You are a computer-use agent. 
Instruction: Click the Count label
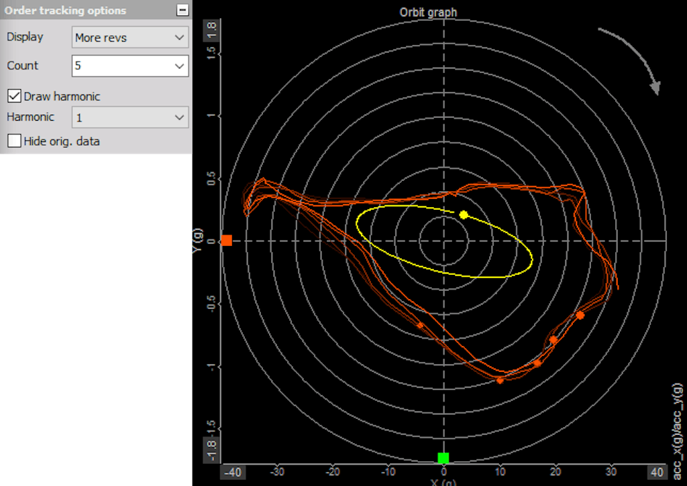(22, 65)
